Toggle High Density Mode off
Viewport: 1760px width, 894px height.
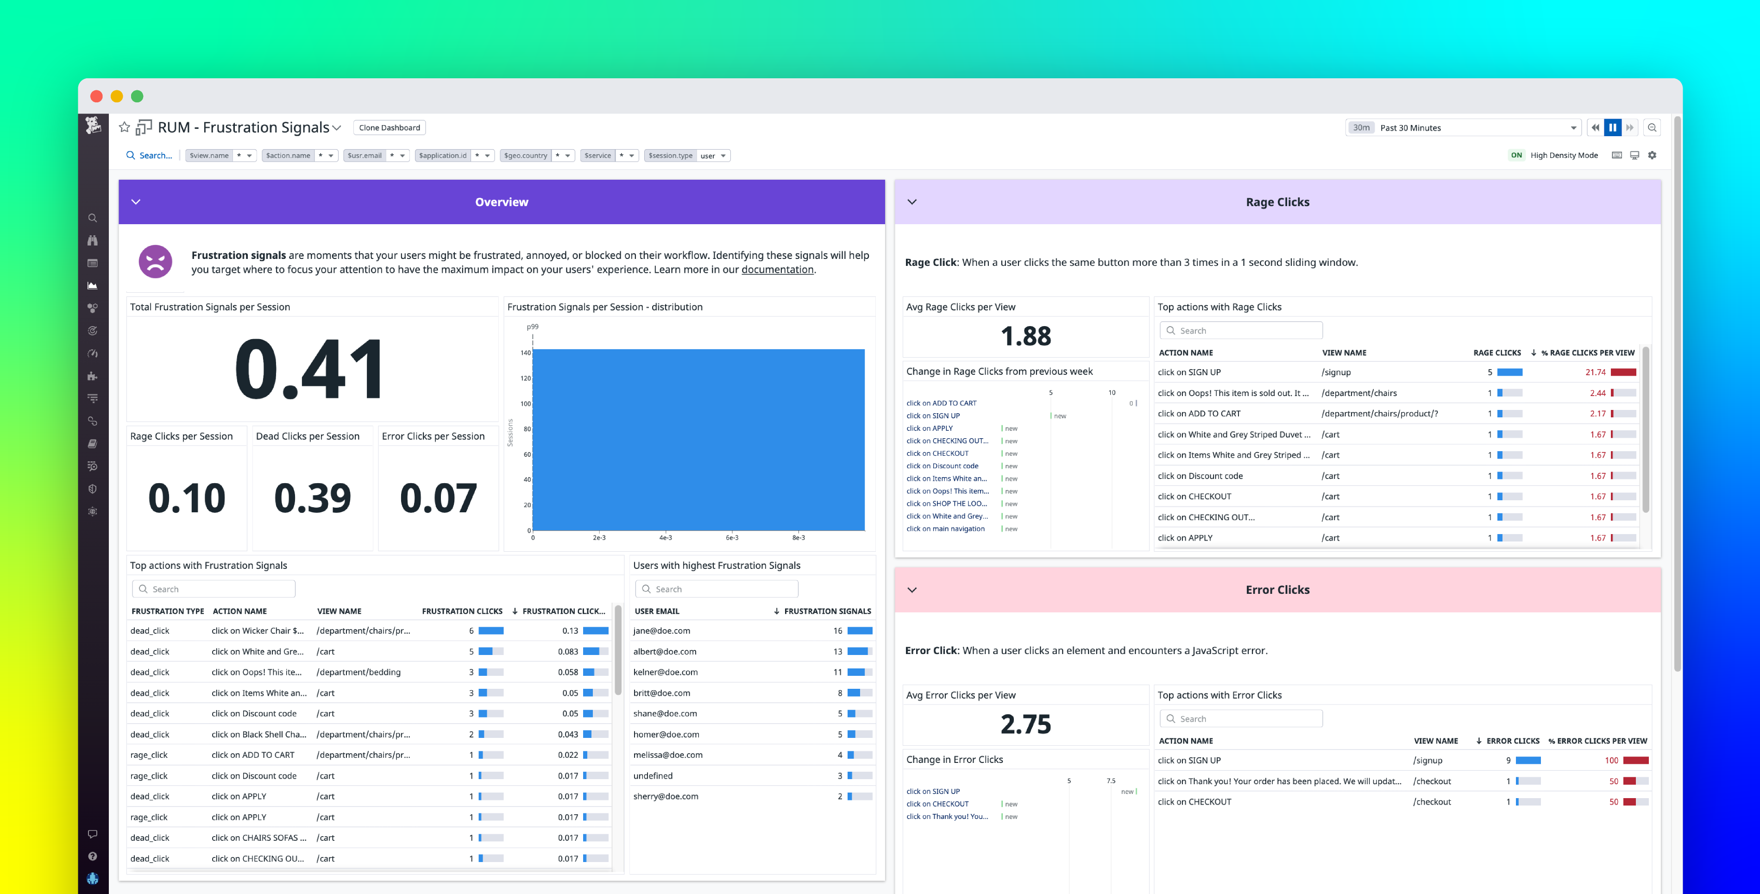click(x=1516, y=155)
